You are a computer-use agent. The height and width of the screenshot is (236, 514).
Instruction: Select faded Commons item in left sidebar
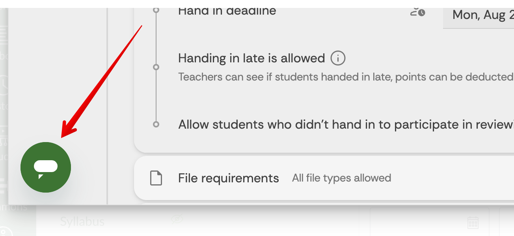tap(14, 207)
